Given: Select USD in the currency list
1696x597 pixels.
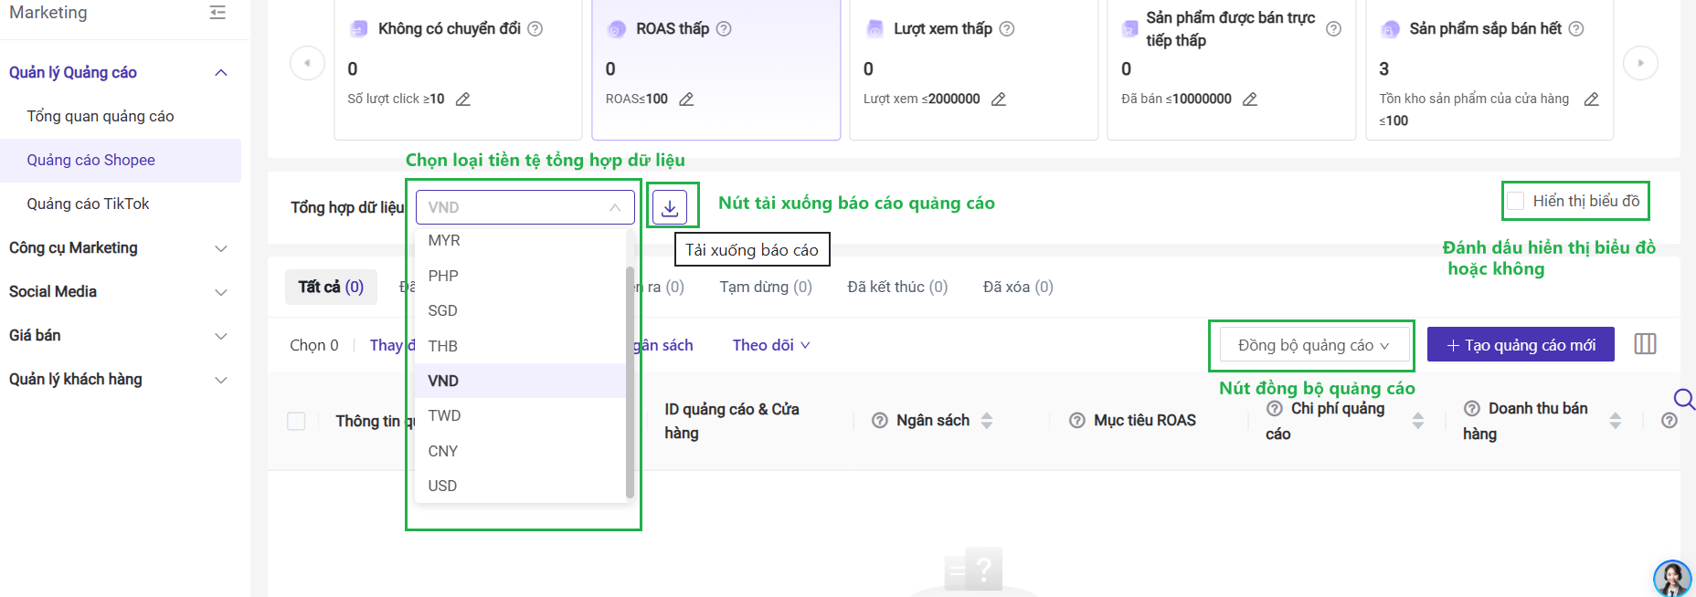Looking at the screenshot, I should pos(443,486).
